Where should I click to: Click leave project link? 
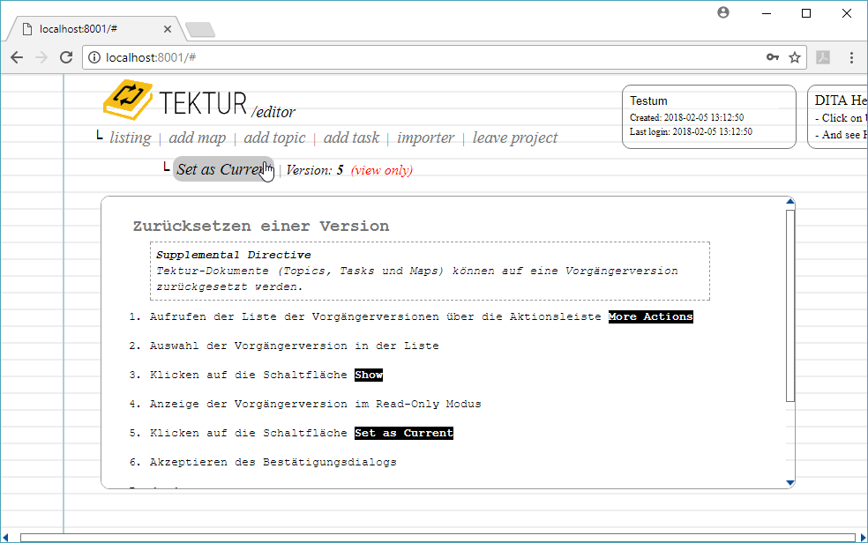pyautogui.click(x=514, y=138)
